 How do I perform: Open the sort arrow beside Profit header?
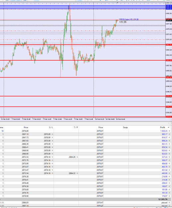168,127
